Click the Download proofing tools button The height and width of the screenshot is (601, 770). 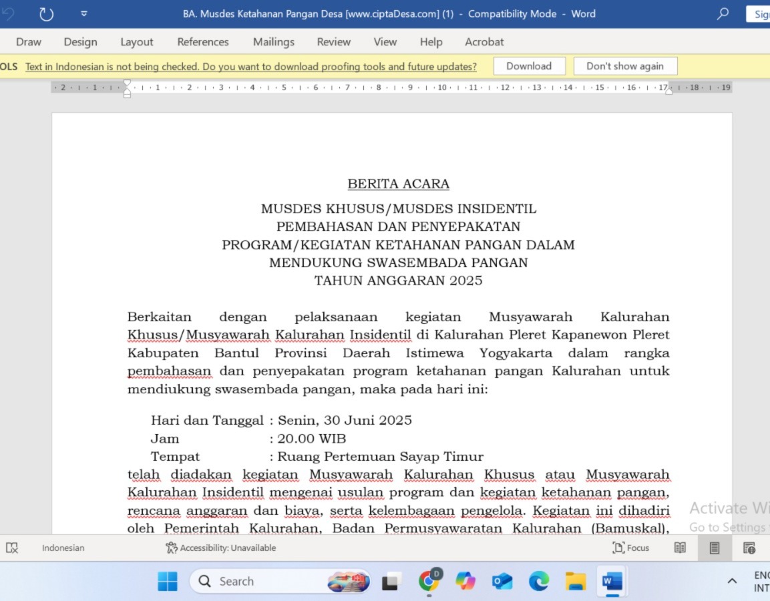(x=529, y=66)
